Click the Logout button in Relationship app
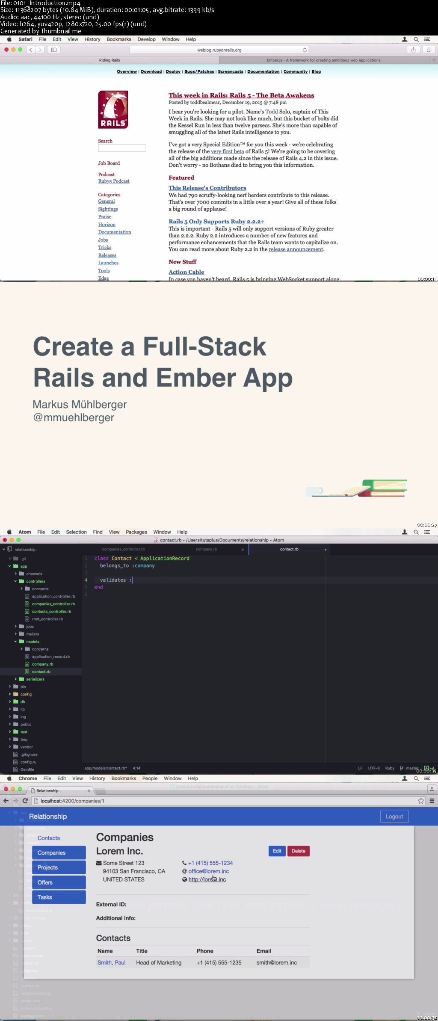438x1021 pixels. pyautogui.click(x=394, y=817)
